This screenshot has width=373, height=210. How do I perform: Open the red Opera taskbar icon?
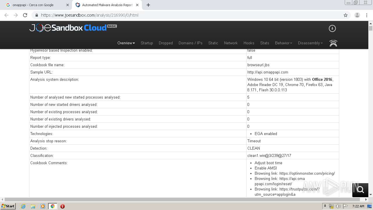[62, 206]
